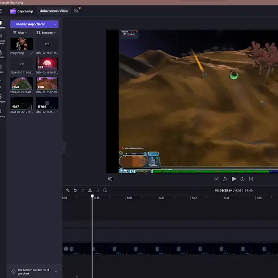Expand the media not backed up notice
The height and width of the screenshot is (278, 278).
(56, 272)
